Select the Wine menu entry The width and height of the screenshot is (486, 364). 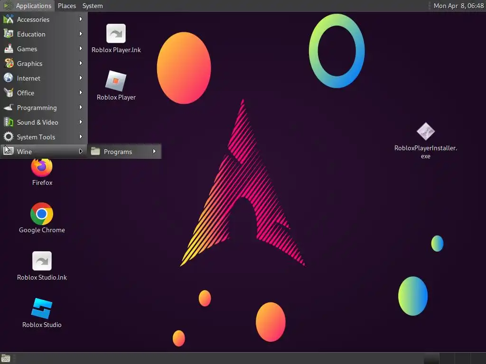coord(44,151)
